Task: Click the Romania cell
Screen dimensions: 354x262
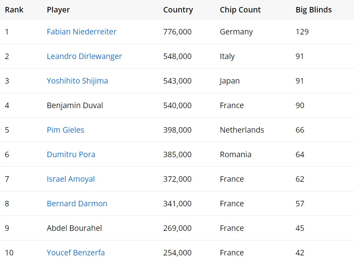Action: pos(235,155)
